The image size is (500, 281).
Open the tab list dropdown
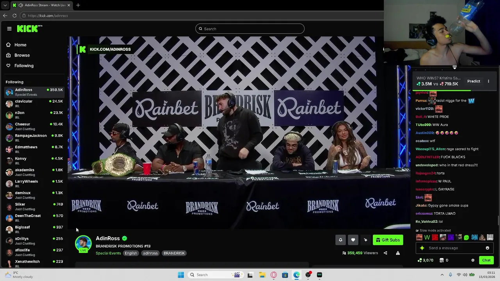[x=5, y=5]
